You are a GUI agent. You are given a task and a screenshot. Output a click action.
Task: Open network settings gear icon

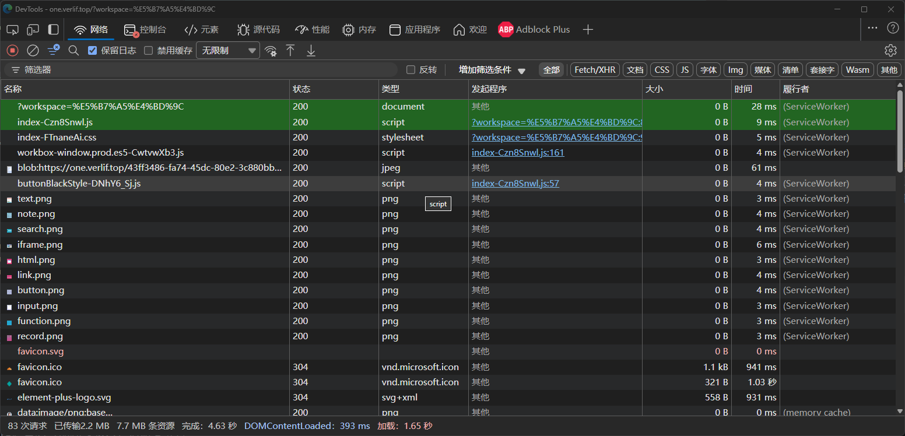890,51
